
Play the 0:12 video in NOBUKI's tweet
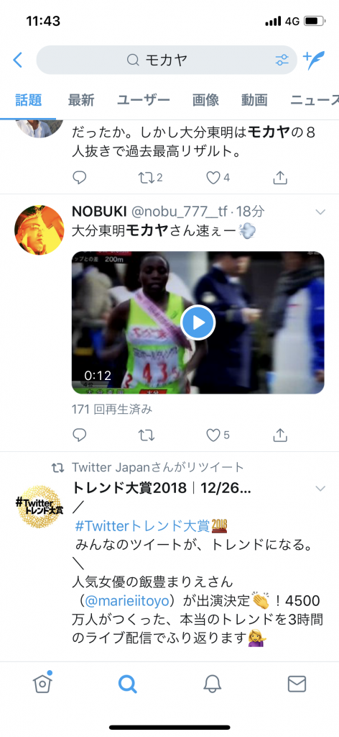click(198, 322)
